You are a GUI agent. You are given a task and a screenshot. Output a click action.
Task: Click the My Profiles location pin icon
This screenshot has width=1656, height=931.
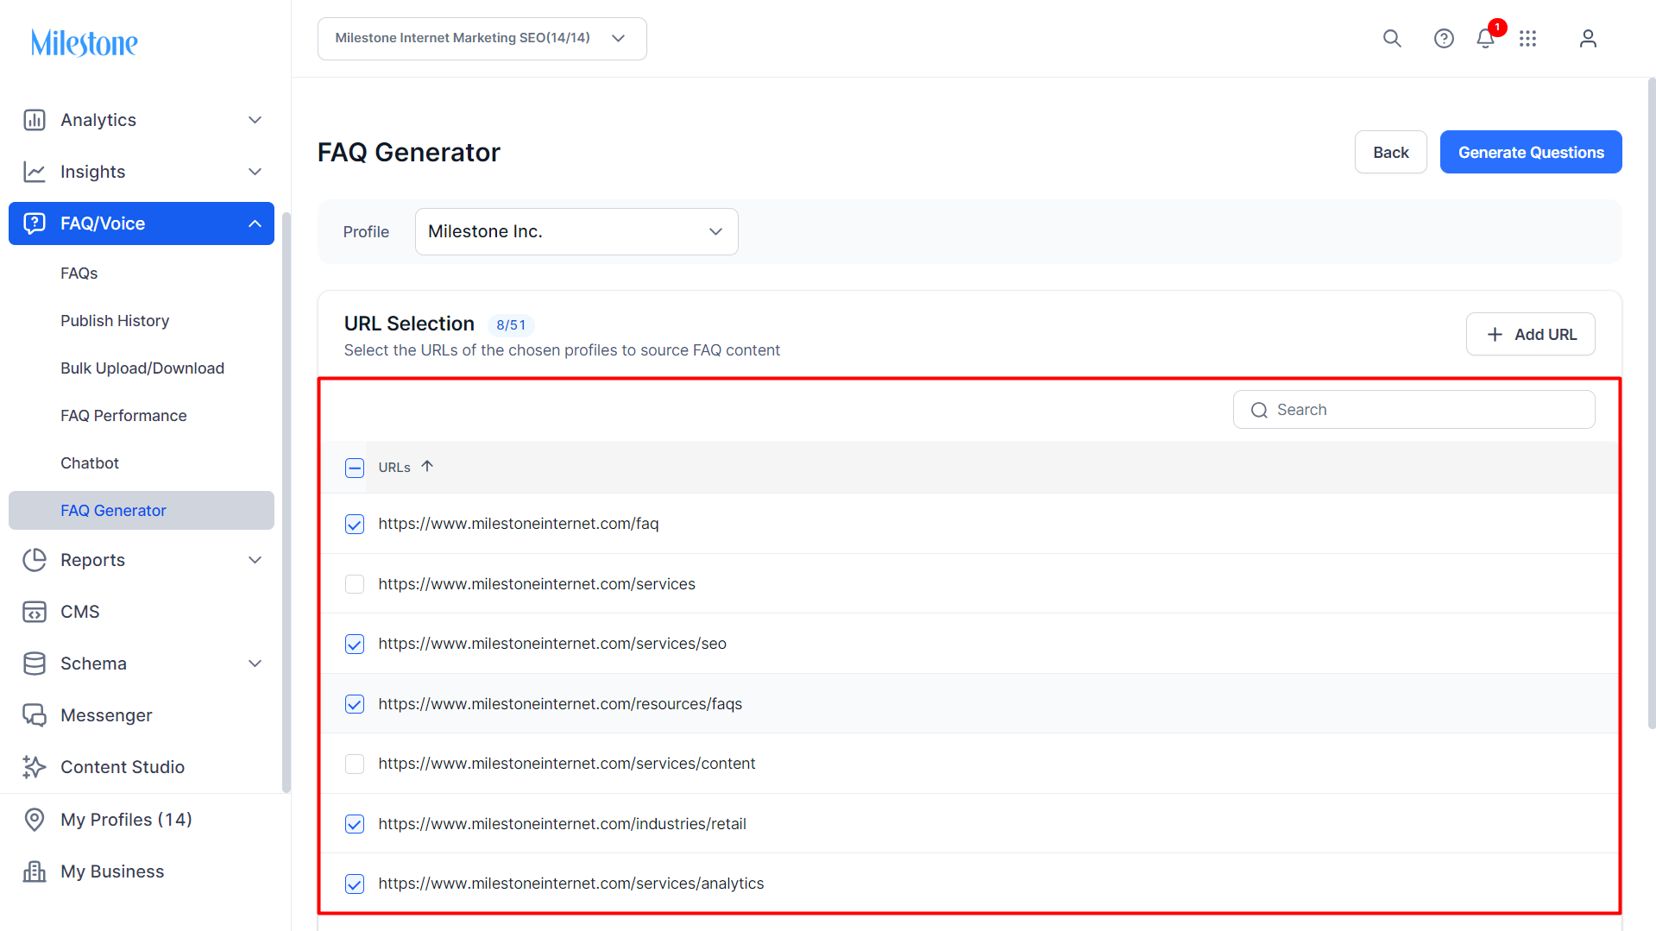35,820
